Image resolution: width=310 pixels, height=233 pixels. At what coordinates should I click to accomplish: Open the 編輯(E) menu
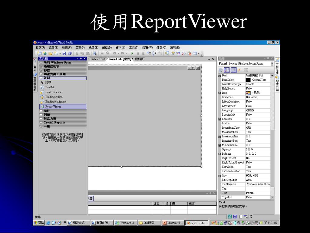coord(53,48)
